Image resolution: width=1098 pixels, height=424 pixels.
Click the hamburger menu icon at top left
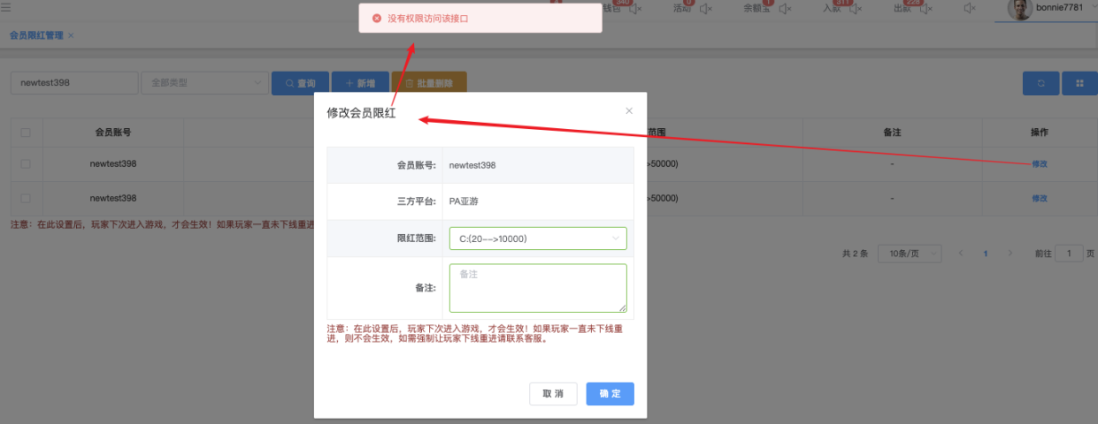click(7, 8)
